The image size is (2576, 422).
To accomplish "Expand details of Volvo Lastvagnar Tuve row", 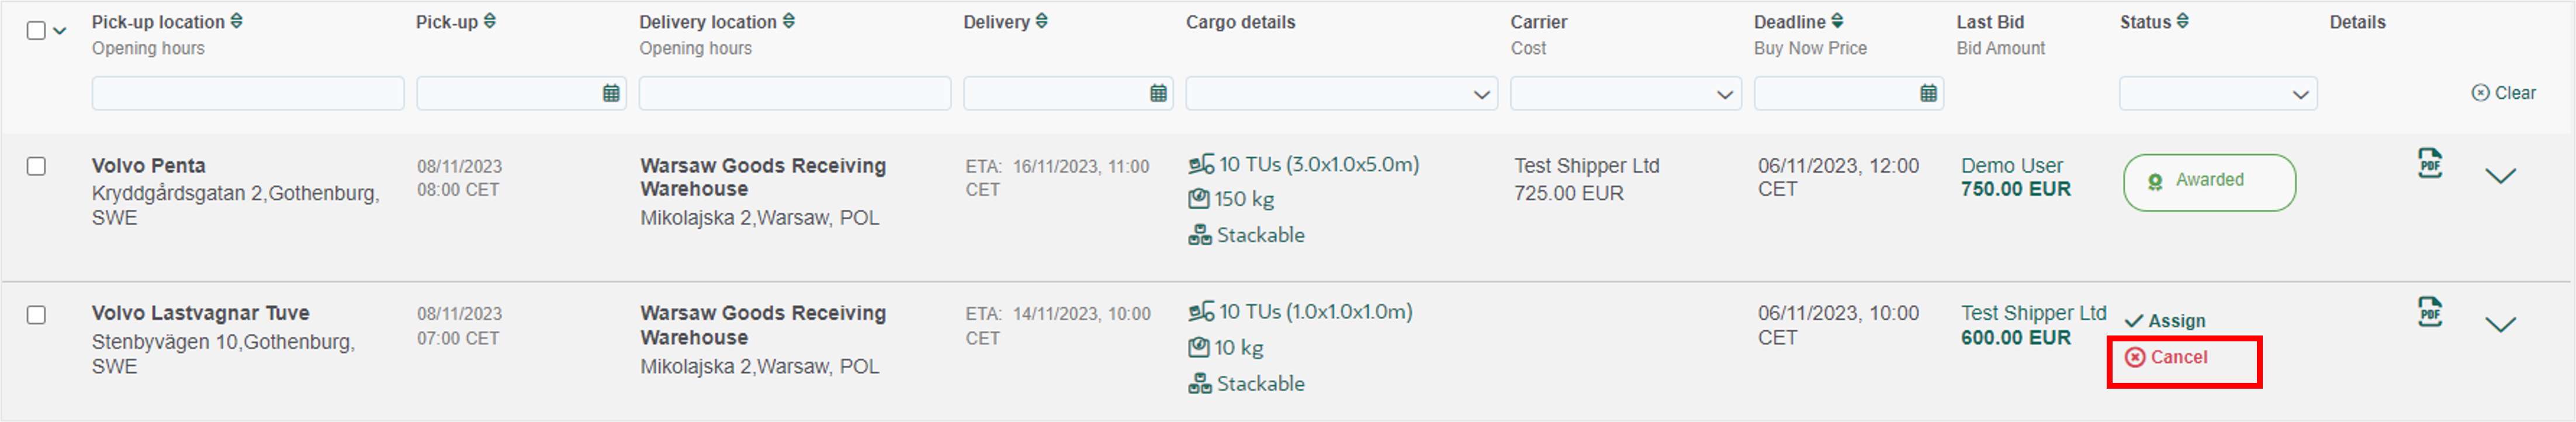I will [x=2500, y=325].
